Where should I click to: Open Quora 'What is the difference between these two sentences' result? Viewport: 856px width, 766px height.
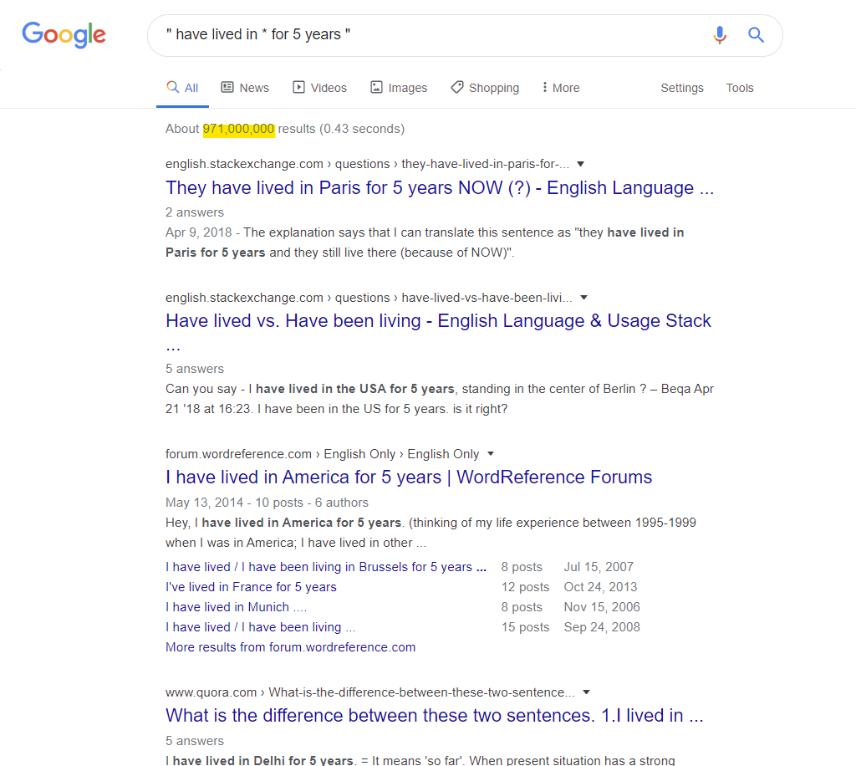[x=434, y=715]
